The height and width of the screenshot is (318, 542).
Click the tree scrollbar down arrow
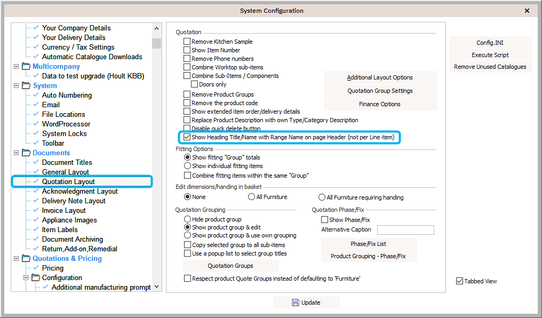click(x=157, y=287)
